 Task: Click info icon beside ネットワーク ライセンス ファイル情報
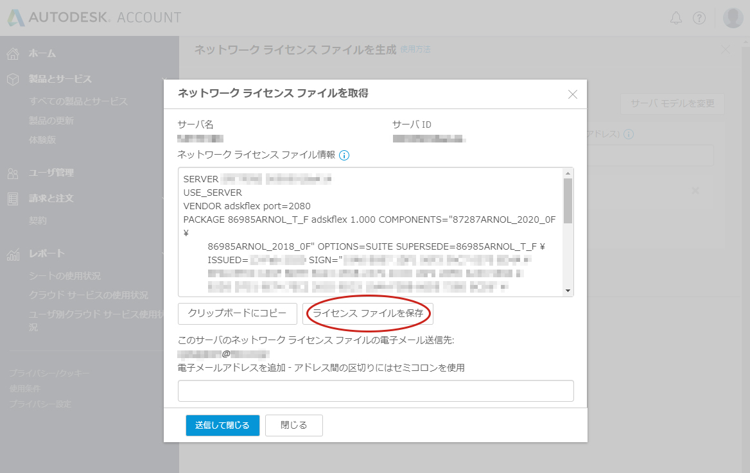[344, 155]
